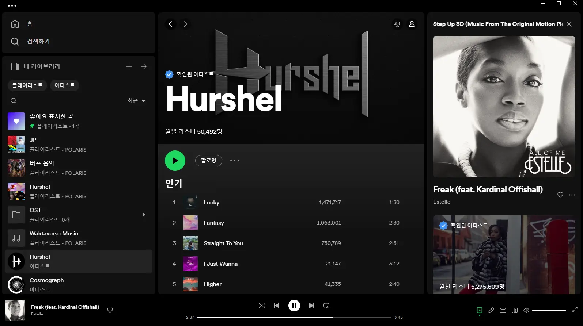Expand the OST folder arrow
This screenshot has width=583, height=326.
pyautogui.click(x=144, y=215)
